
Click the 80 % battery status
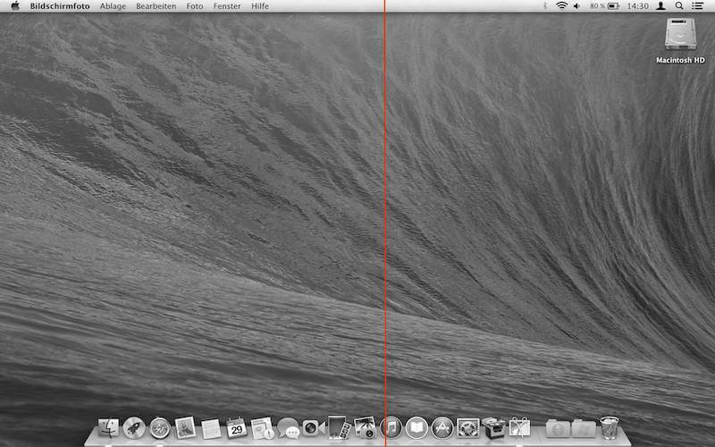pos(604,6)
